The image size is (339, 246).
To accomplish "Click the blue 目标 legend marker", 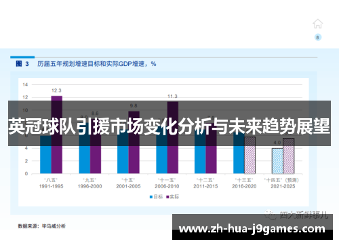I will [x=151, y=197].
